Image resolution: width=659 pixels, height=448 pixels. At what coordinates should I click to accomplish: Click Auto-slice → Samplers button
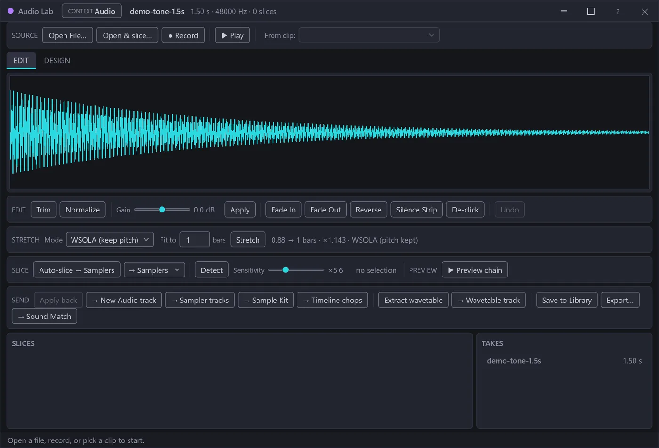77,270
